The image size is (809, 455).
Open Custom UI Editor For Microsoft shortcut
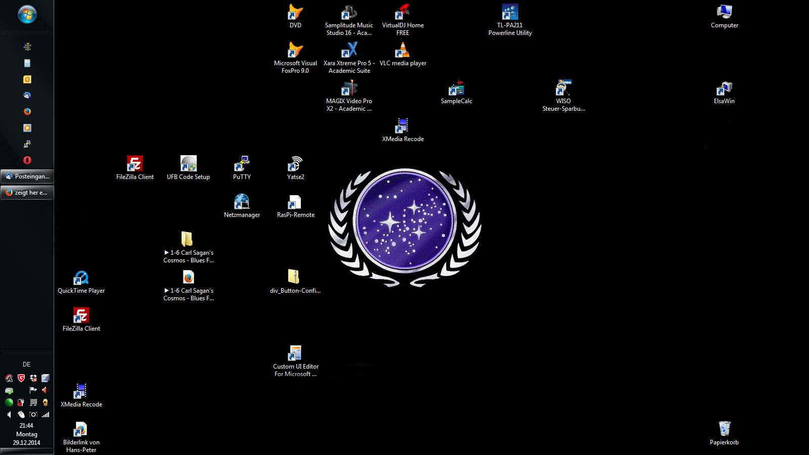tap(295, 361)
